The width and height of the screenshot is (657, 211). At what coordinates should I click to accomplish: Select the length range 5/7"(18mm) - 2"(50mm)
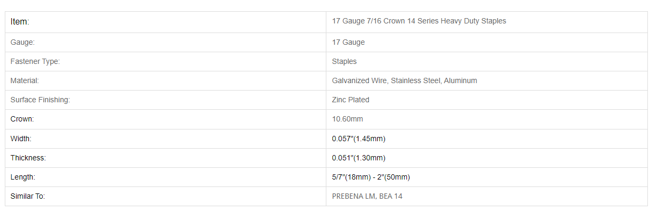[371, 177]
